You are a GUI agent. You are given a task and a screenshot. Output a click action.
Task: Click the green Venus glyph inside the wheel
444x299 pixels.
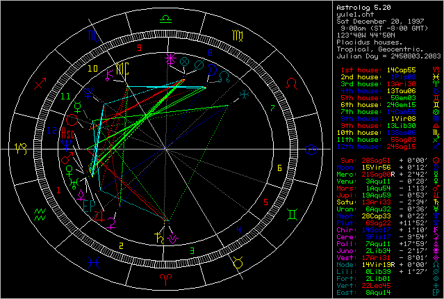[69, 171]
